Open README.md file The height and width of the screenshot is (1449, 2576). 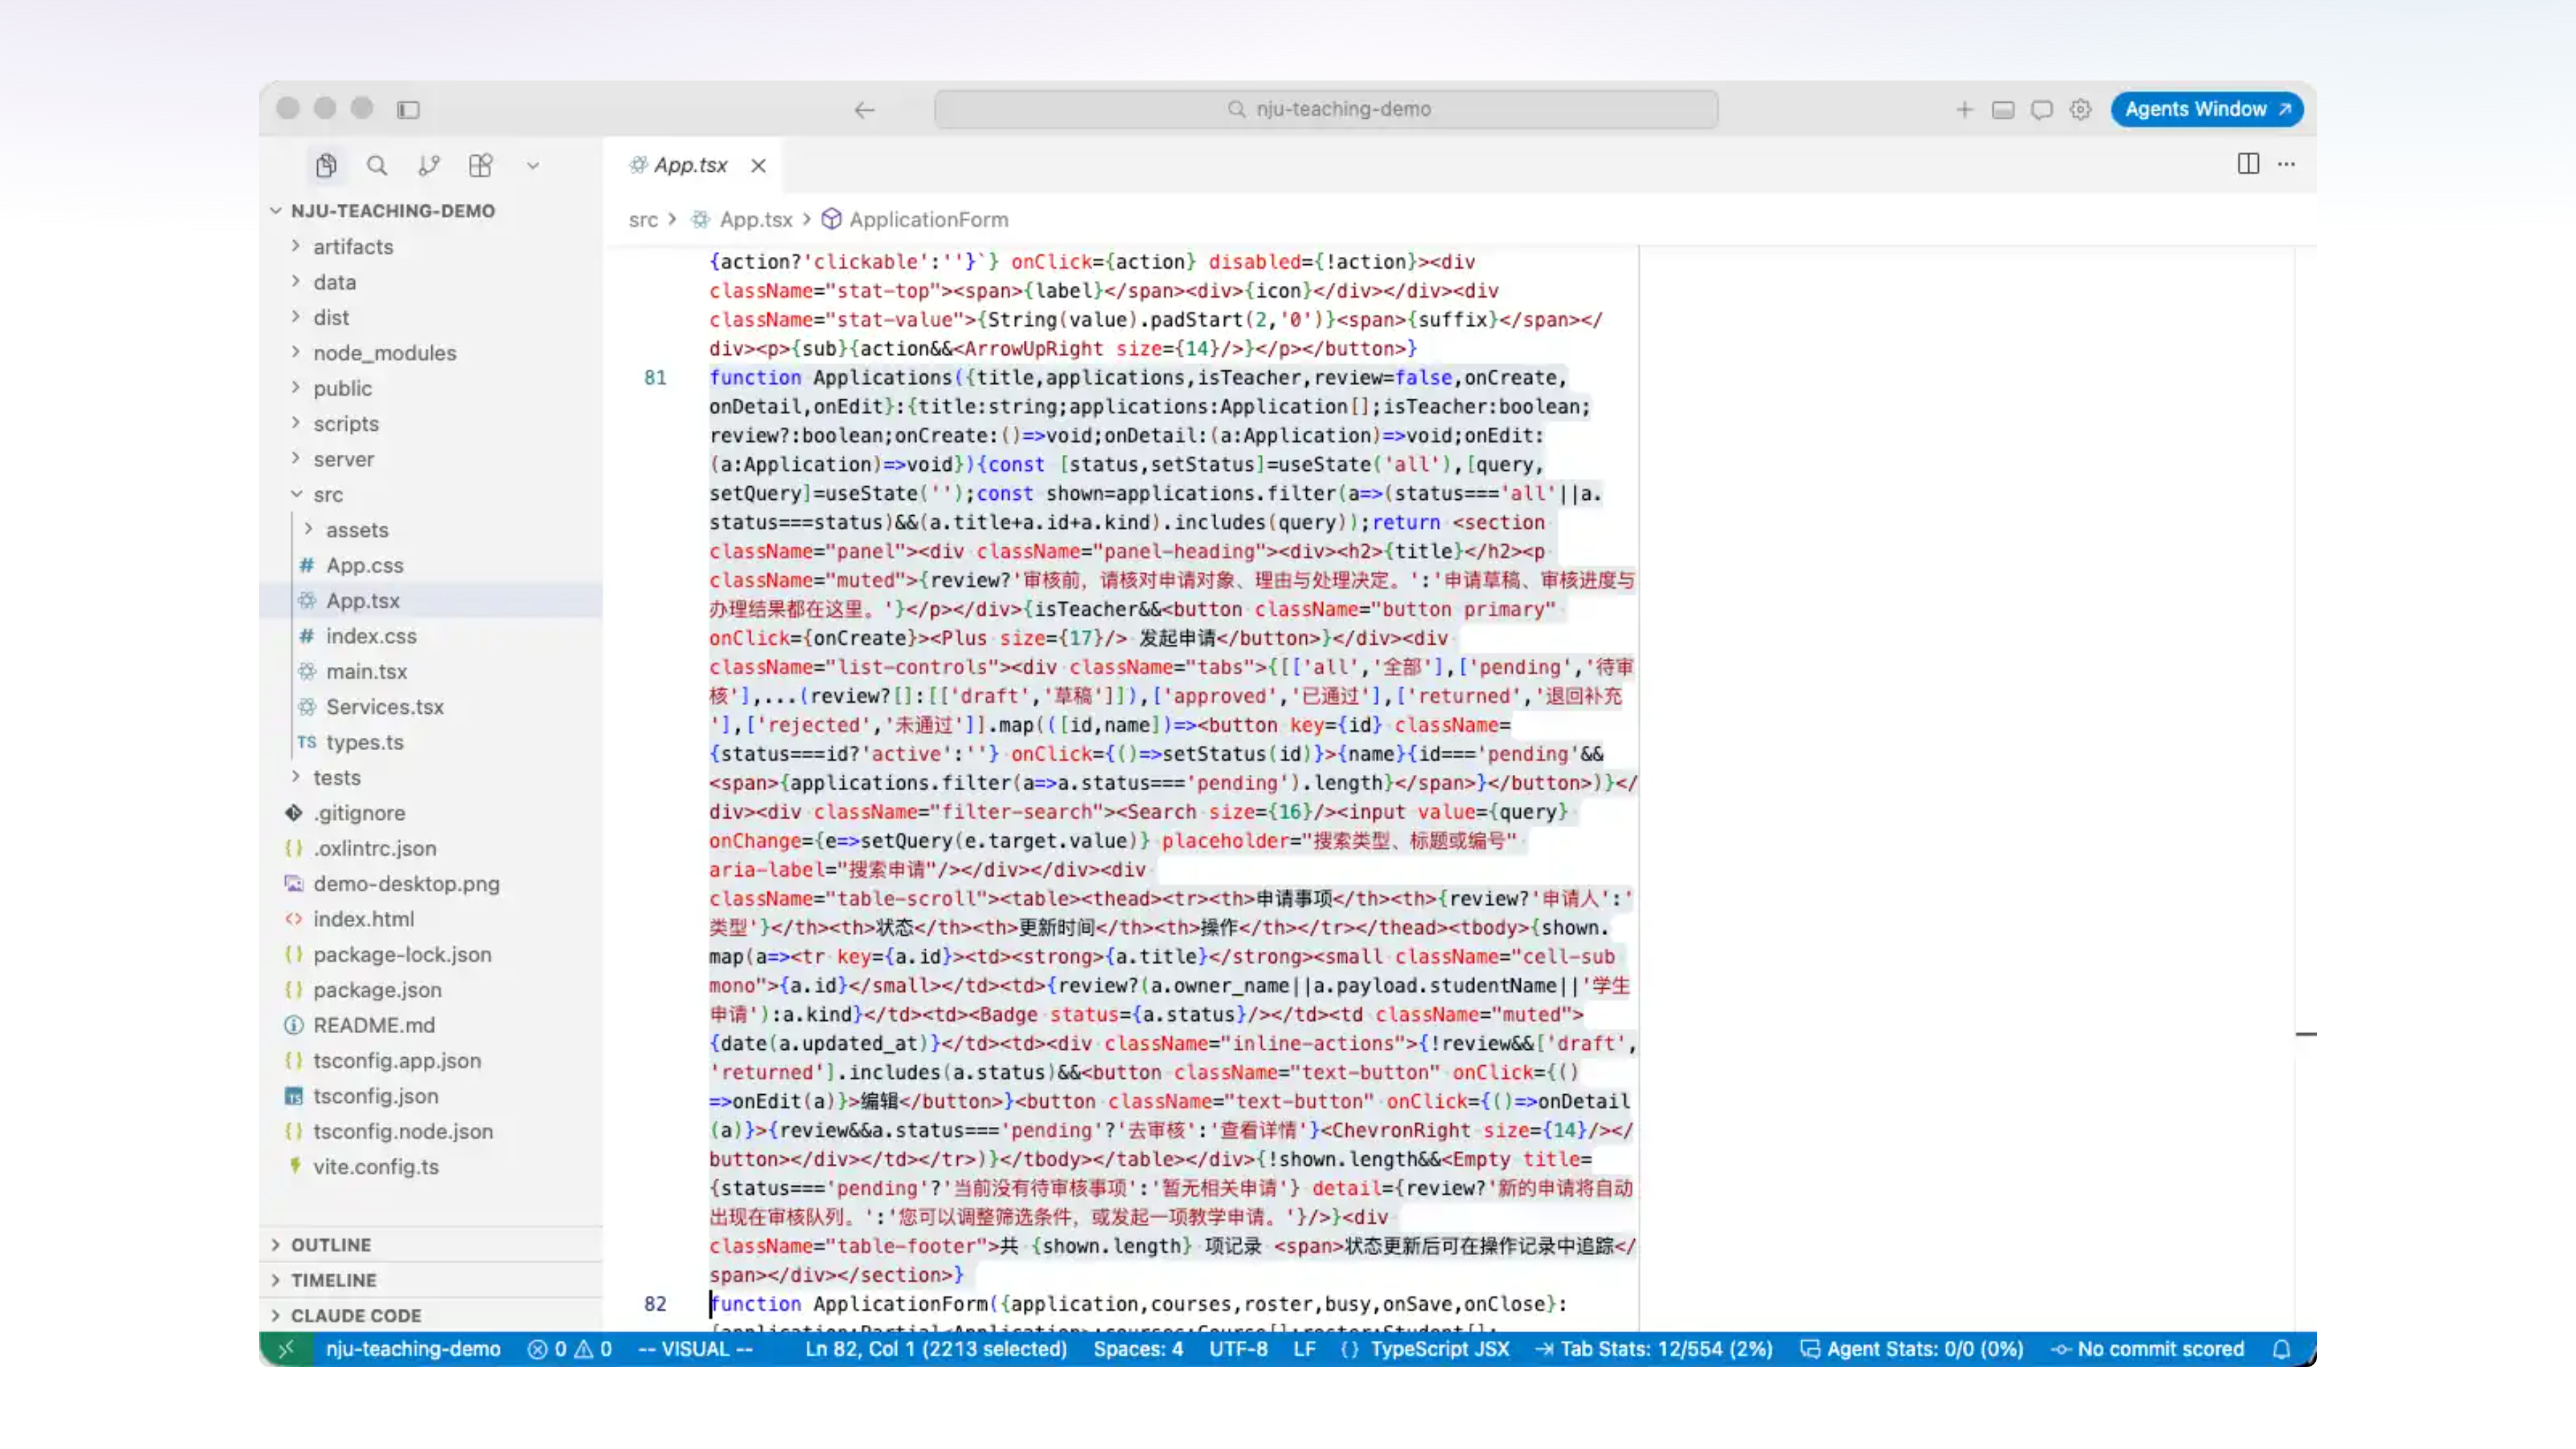click(373, 1025)
